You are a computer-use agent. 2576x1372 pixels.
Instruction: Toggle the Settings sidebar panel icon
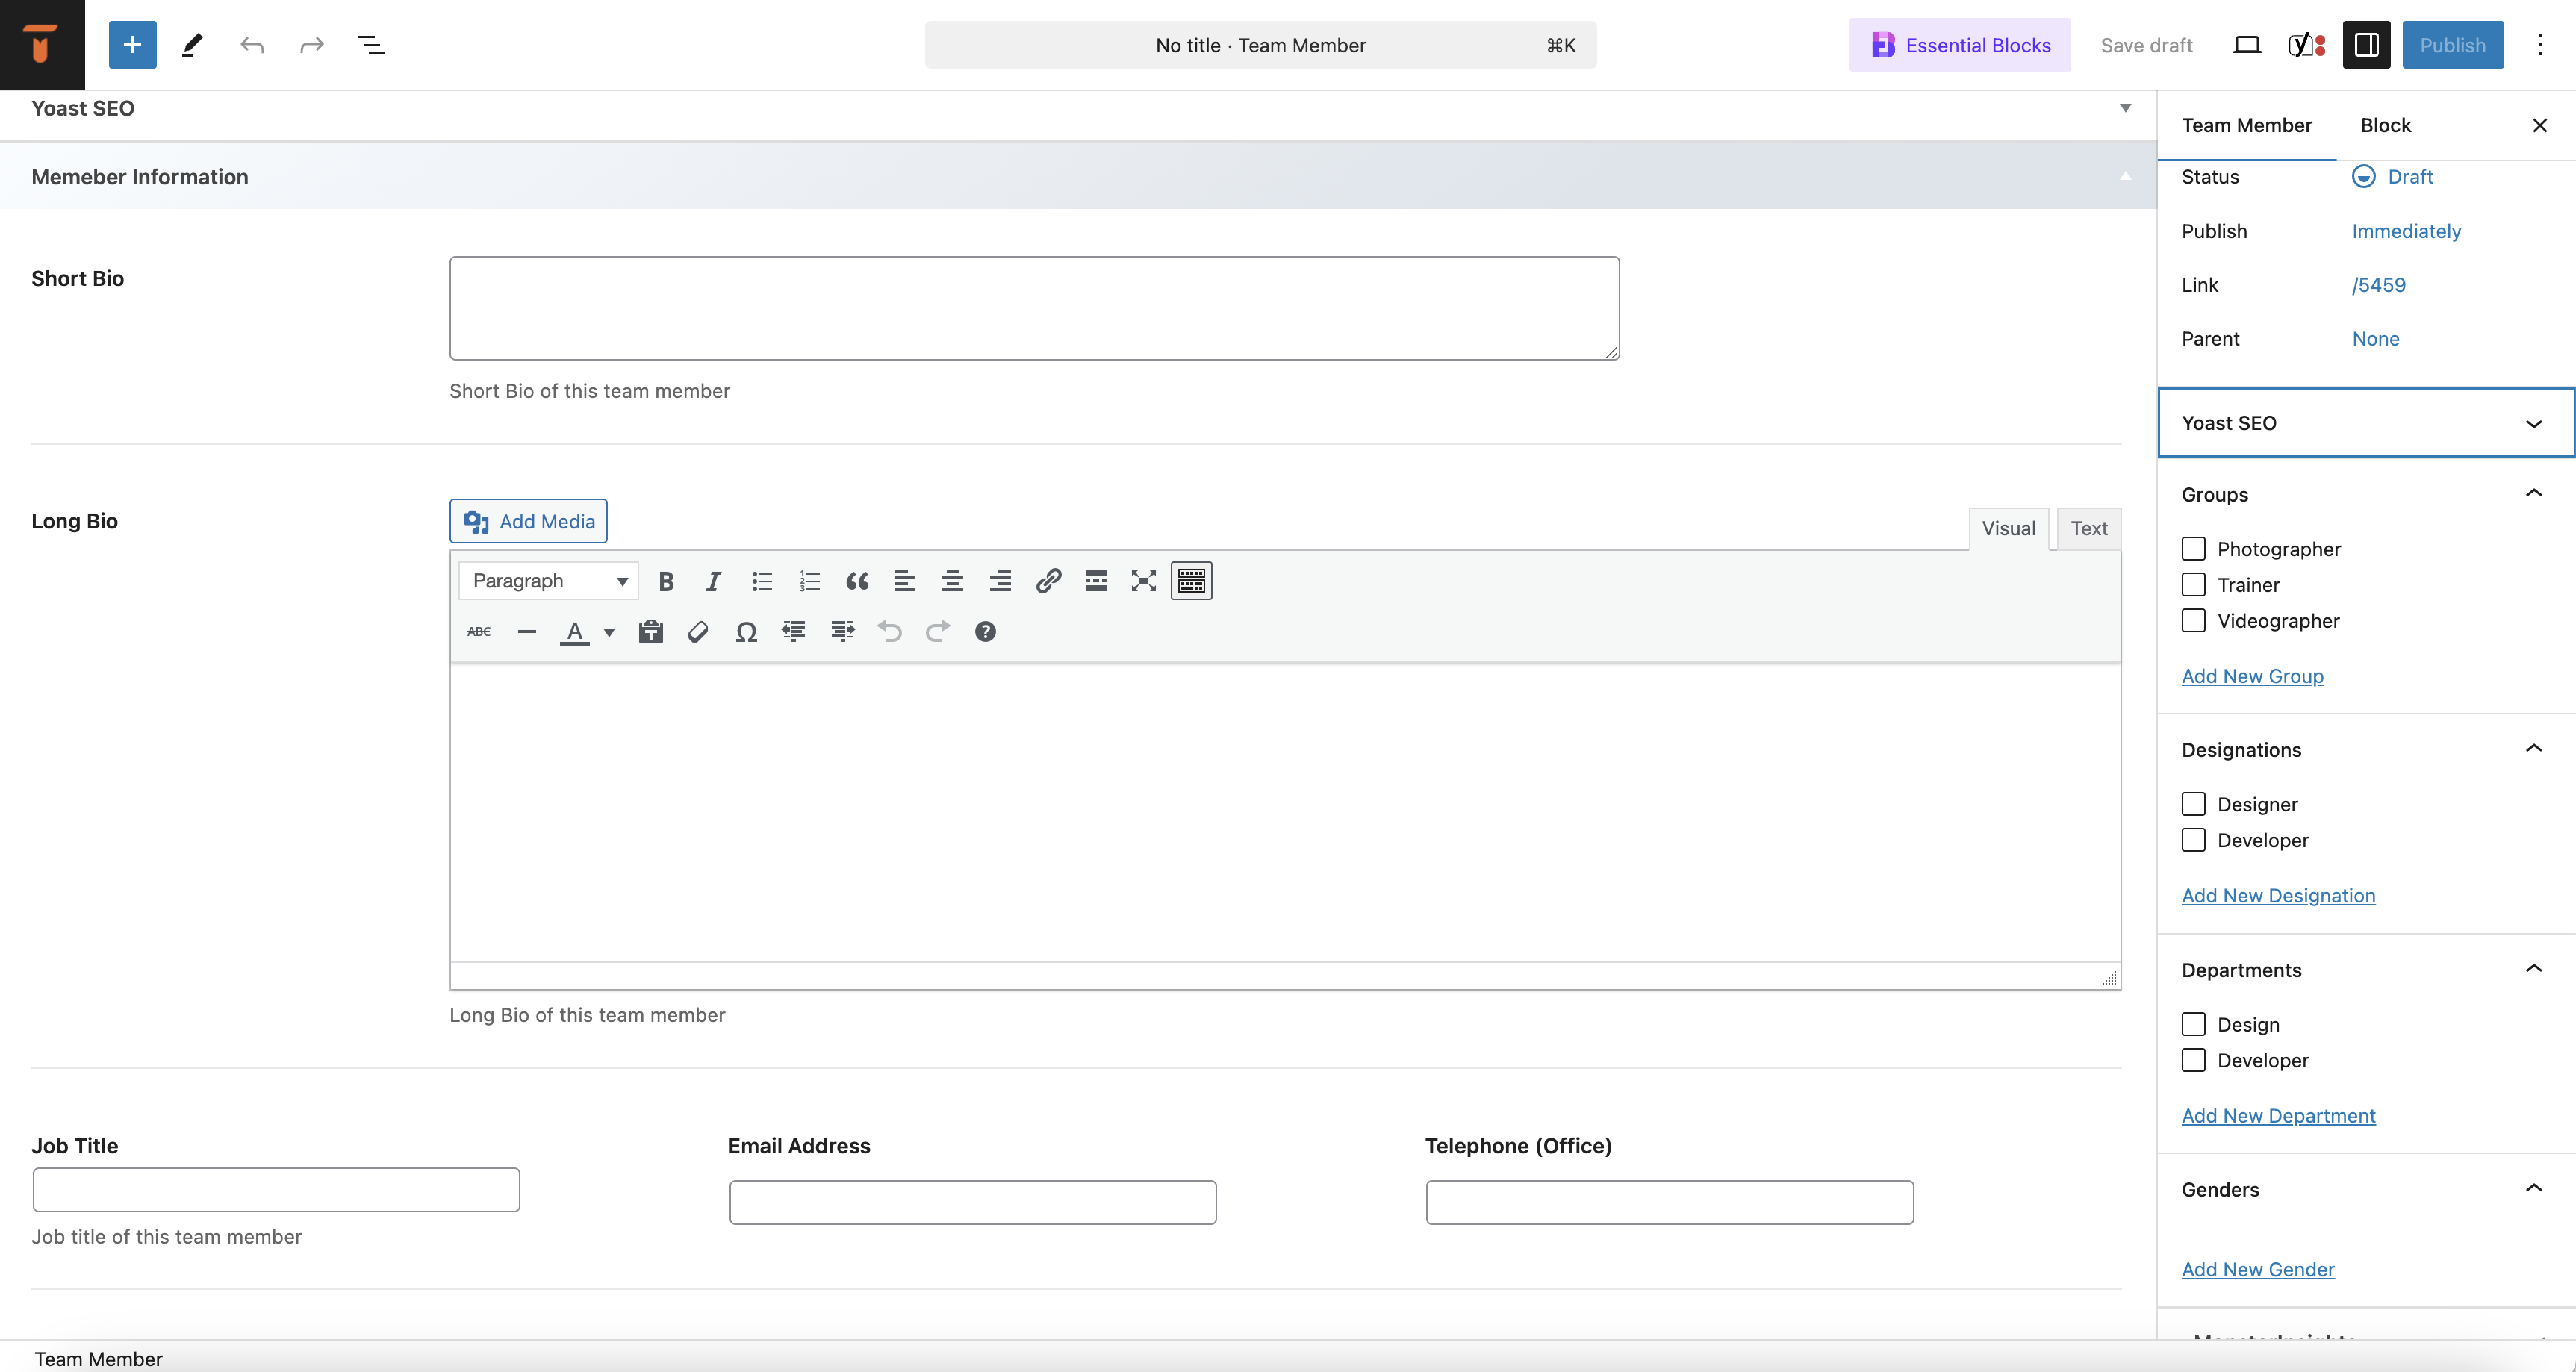pyautogui.click(x=2366, y=45)
